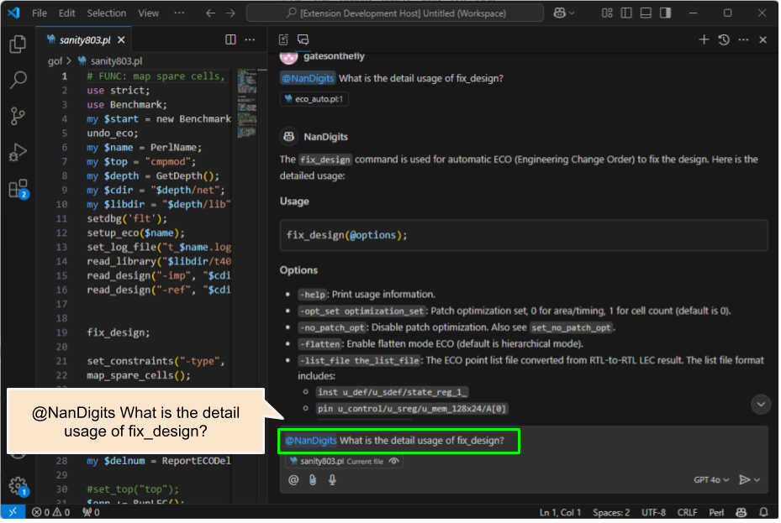Open the Search view in activity bar
Image resolution: width=781 pixels, height=523 pixels.
18,80
